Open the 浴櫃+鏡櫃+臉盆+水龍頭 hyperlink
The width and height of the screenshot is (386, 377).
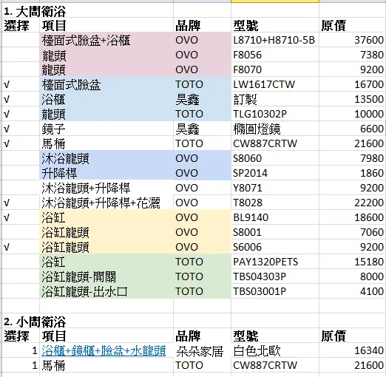(x=104, y=350)
